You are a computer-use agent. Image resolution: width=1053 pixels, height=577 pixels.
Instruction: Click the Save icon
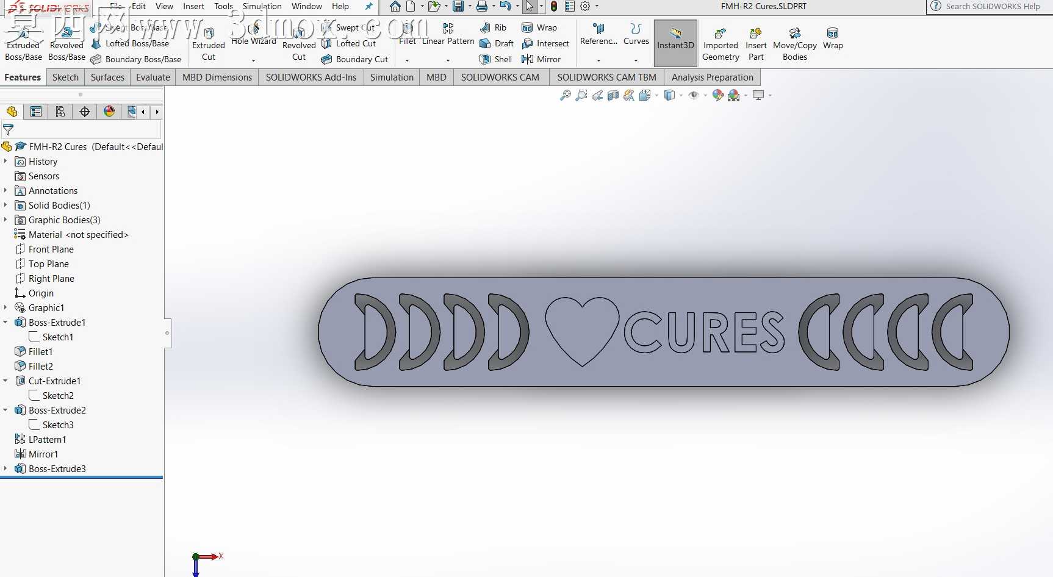click(x=458, y=7)
